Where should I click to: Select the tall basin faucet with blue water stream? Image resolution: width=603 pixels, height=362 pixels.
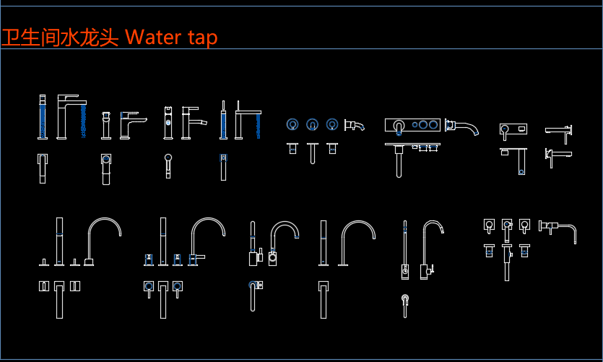pos(72,116)
